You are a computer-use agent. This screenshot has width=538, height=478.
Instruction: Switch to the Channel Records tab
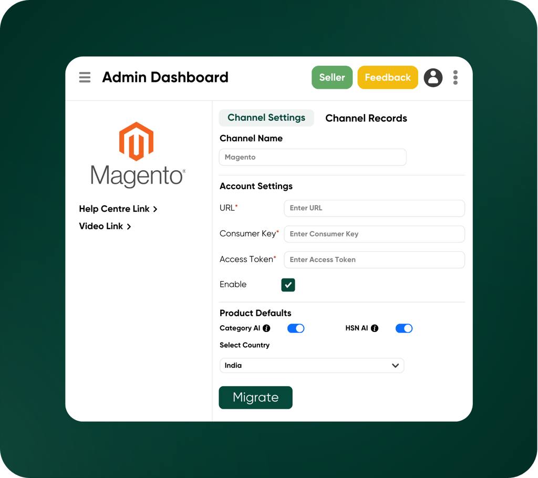(x=366, y=118)
